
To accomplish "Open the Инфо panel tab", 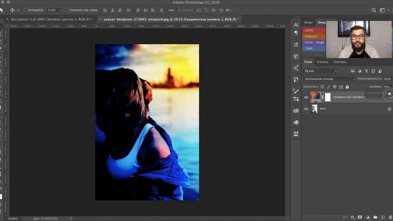I will (x=308, y=23).
